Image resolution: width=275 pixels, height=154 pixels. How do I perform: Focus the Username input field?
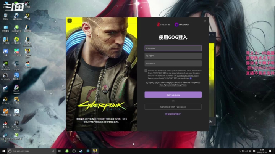(173, 48)
